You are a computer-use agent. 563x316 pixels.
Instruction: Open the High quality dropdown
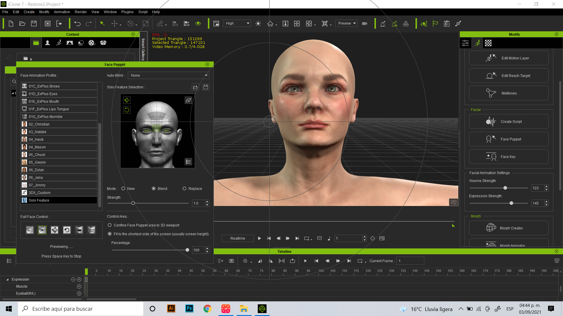point(237,23)
